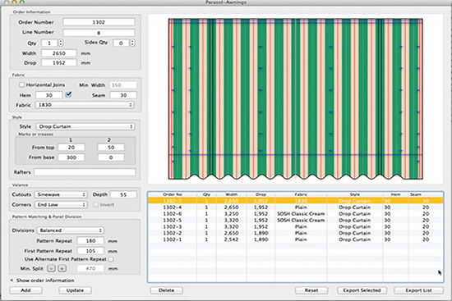Click the striped awning preview image
Viewport: 452px width, 301px height.
(x=296, y=98)
